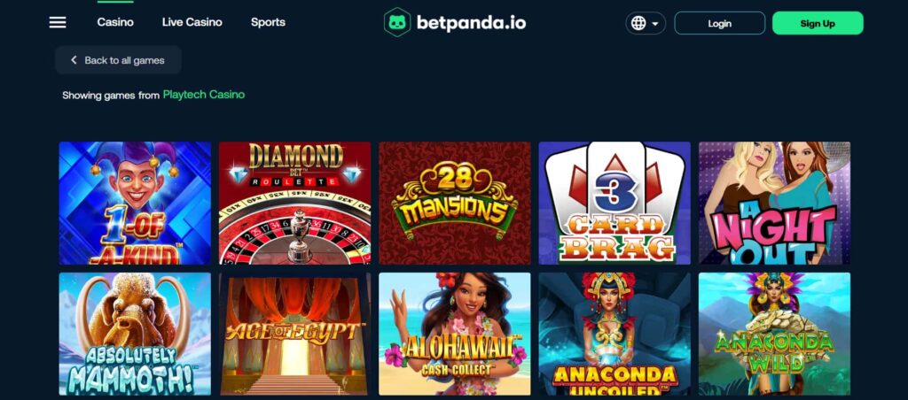The image size is (908, 400).
Task: Open the hamburger menu icon
Action: (x=58, y=22)
